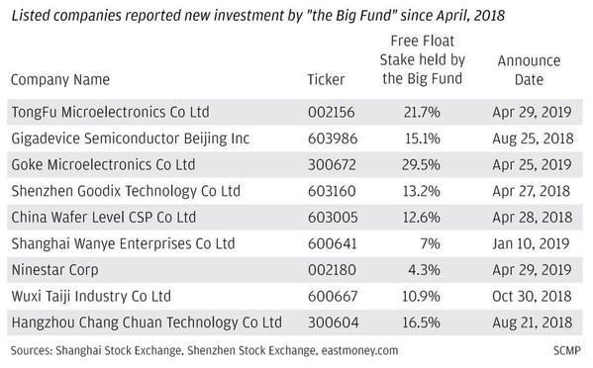Select Hangzhou Chang Chuan Technology Co Ltd
The height and width of the screenshot is (368, 593).
tap(147, 322)
